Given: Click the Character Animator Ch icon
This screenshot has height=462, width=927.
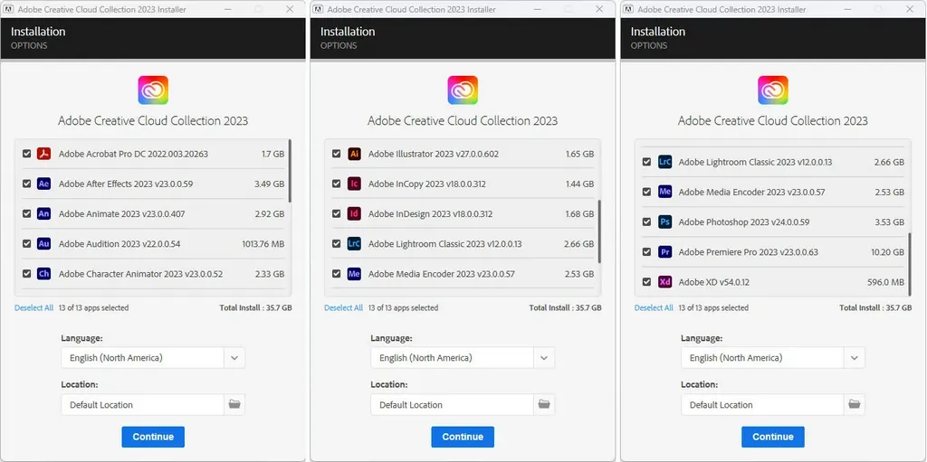Looking at the screenshot, I should point(43,274).
